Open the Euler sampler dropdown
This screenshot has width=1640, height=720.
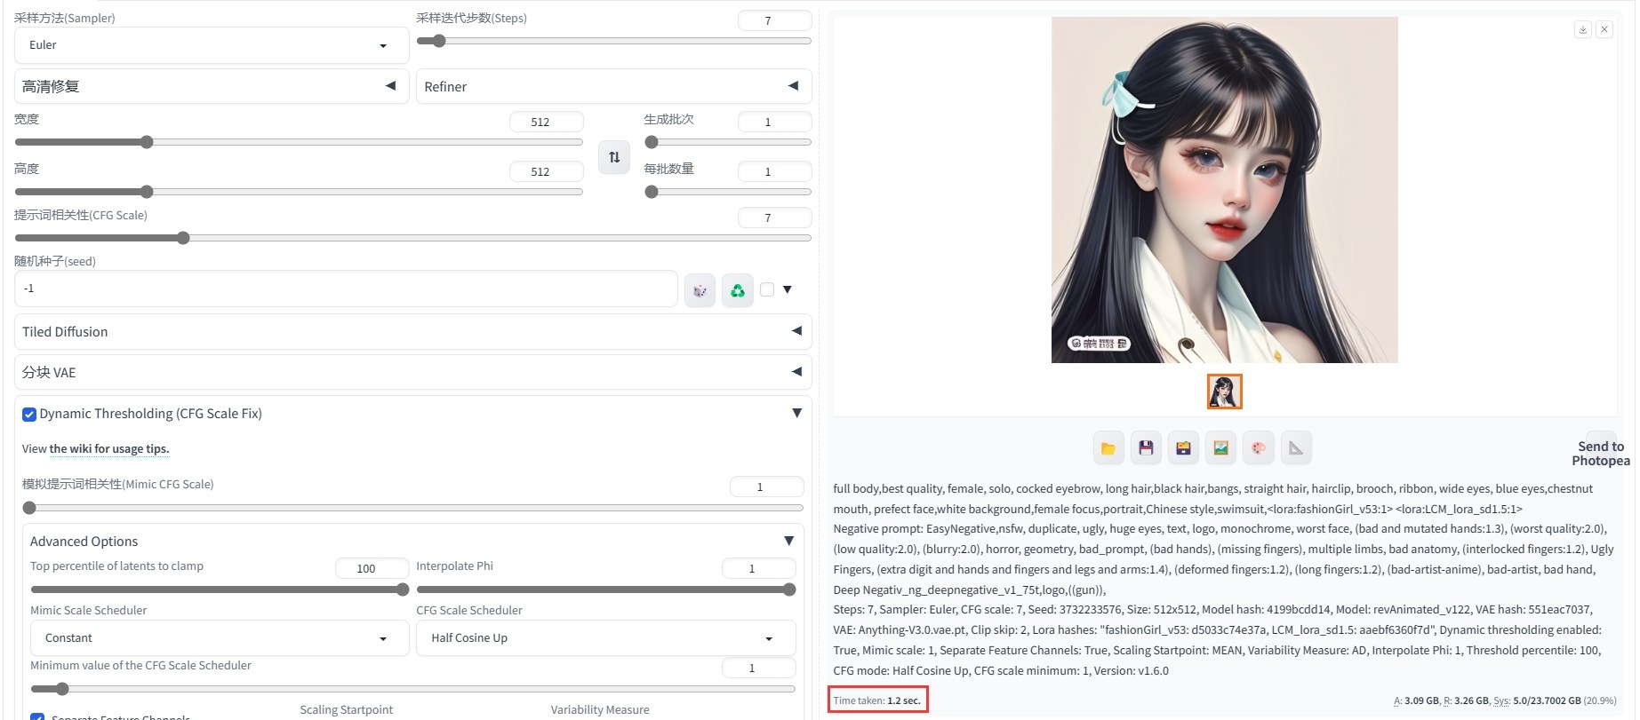tap(212, 45)
